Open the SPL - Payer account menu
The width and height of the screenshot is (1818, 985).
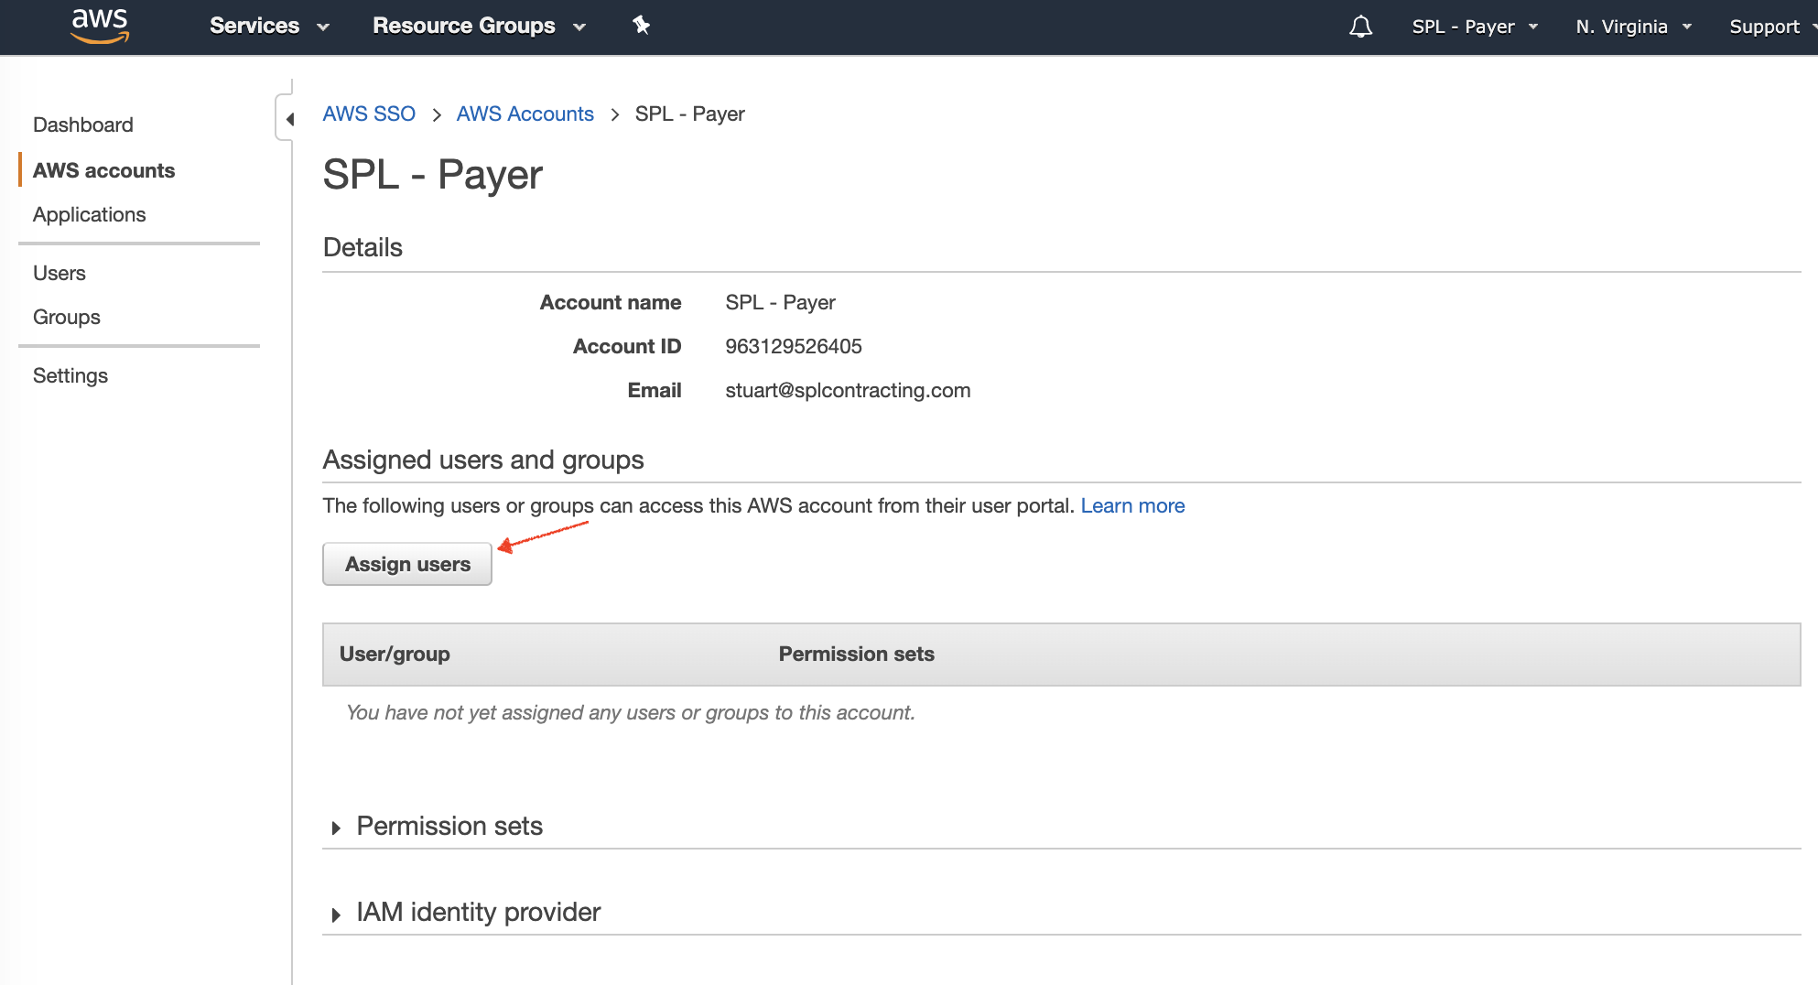click(x=1474, y=27)
